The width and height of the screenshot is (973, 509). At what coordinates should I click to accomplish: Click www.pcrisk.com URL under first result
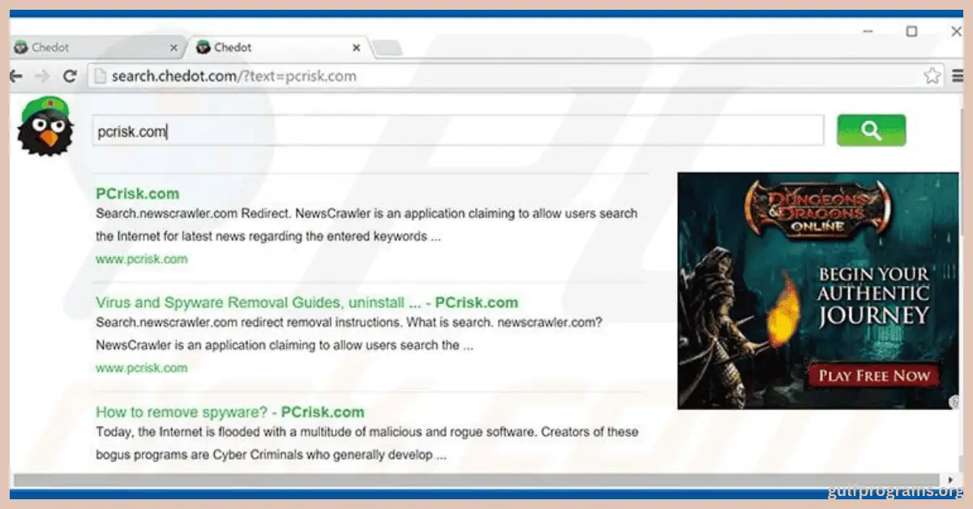coord(141,259)
